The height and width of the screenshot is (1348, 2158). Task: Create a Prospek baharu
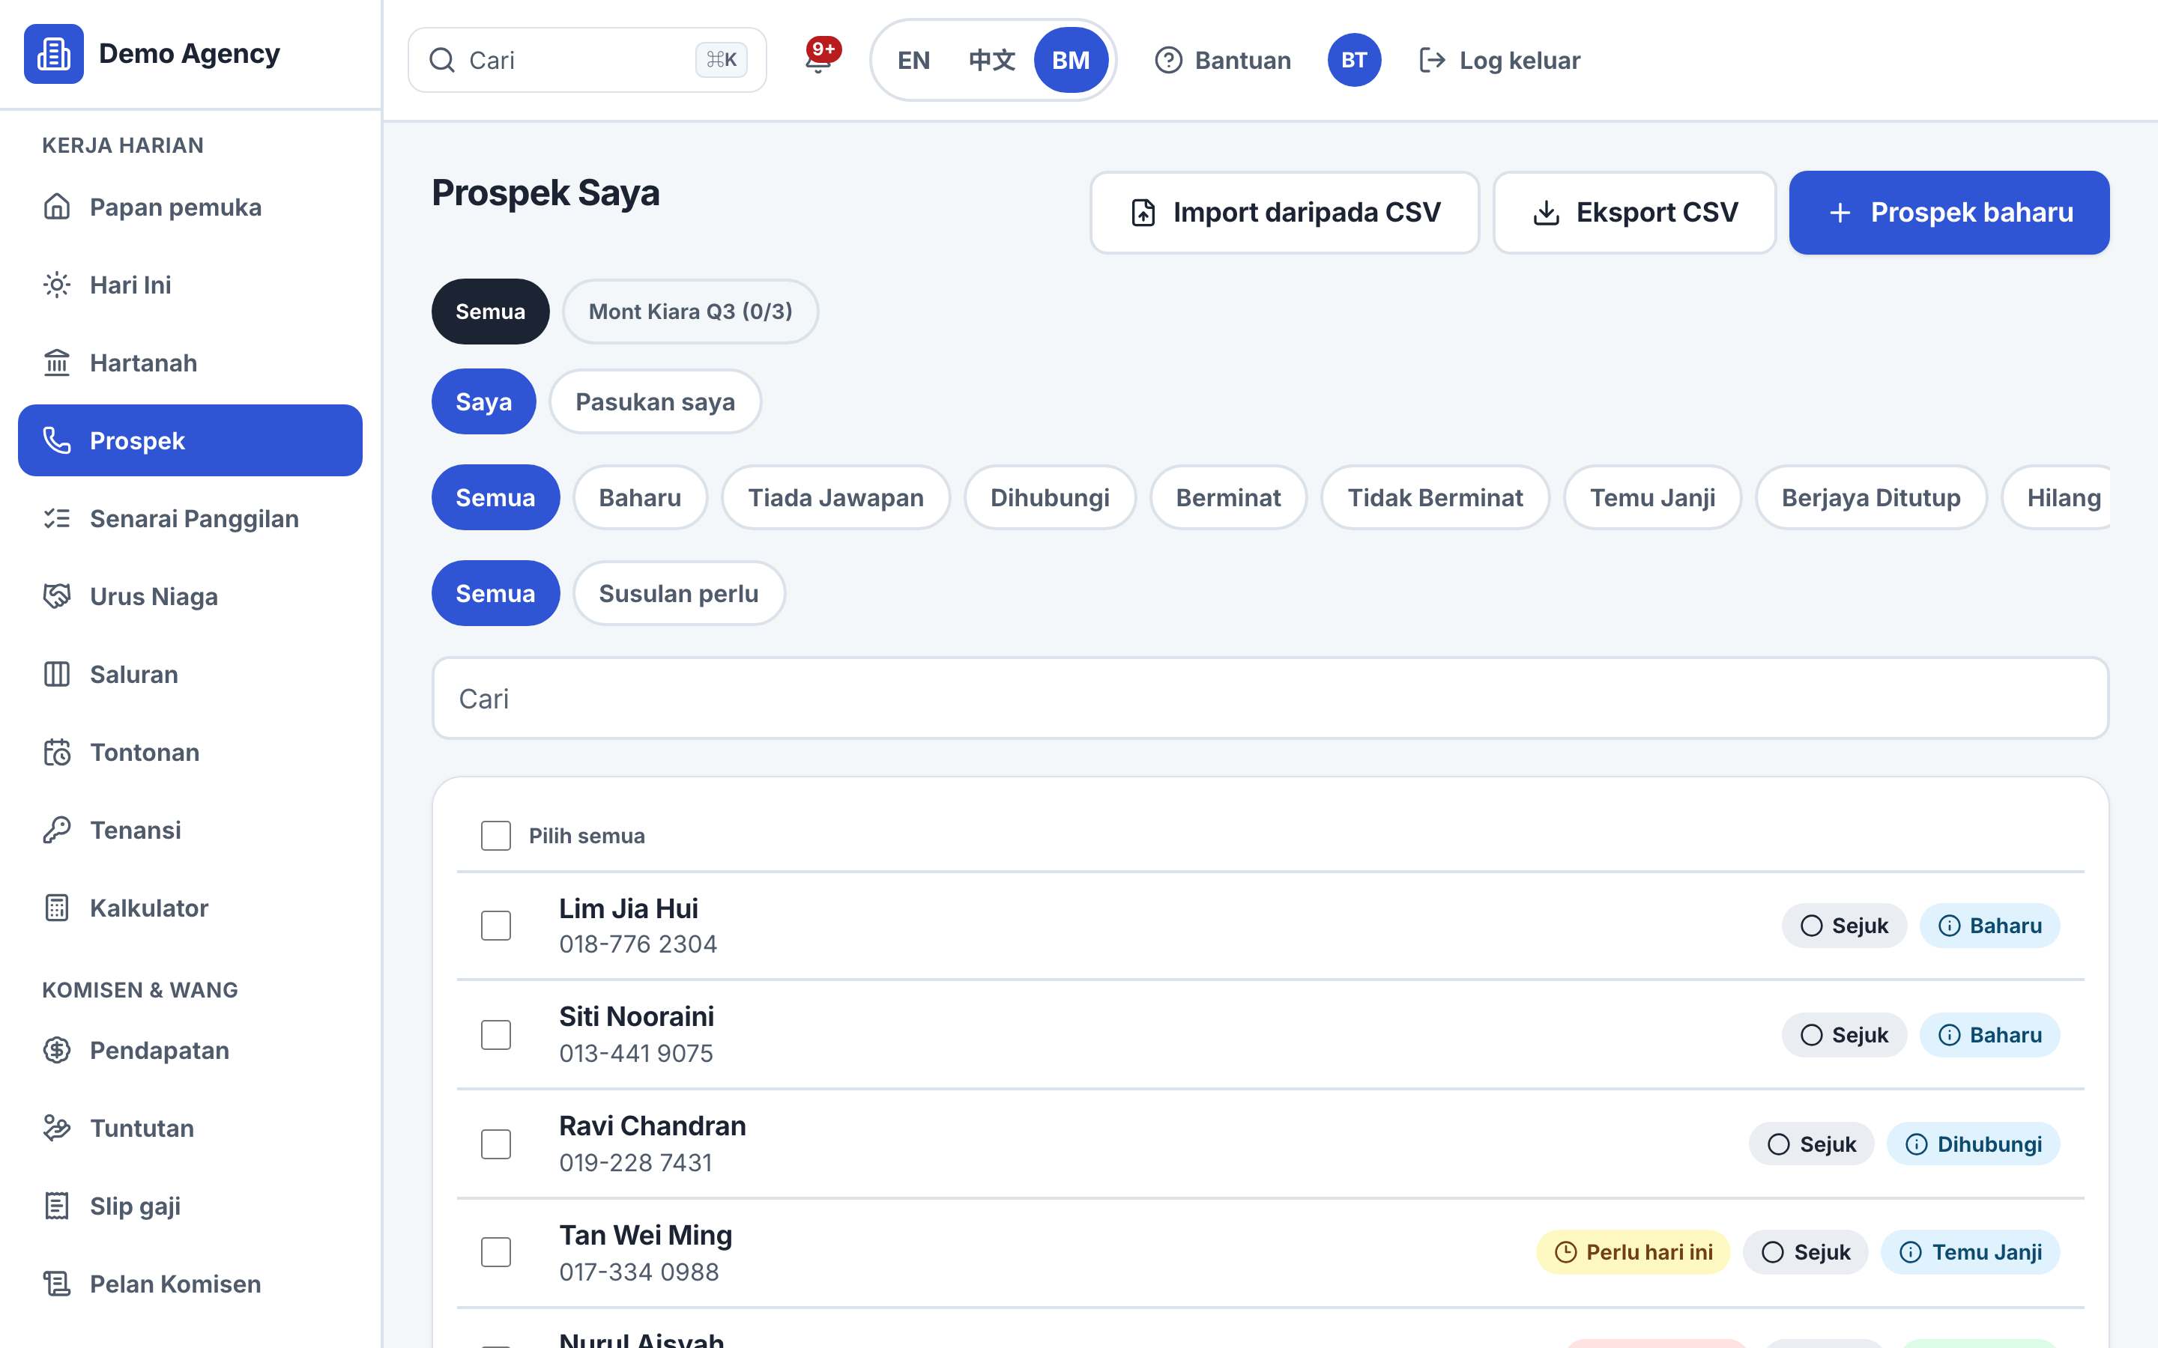click(x=1950, y=212)
